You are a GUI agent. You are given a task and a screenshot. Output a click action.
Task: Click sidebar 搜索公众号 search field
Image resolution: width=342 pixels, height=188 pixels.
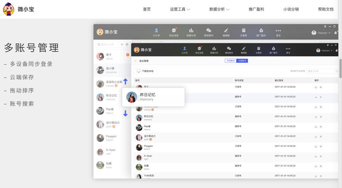(107, 44)
